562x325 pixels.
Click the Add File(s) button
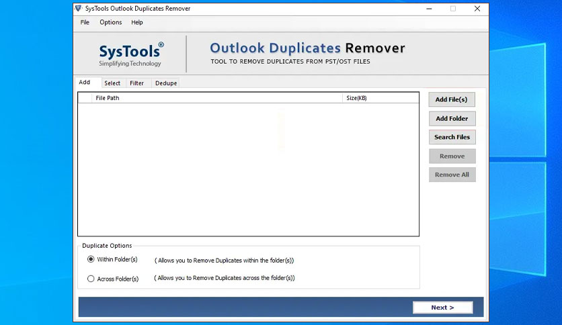click(x=452, y=99)
